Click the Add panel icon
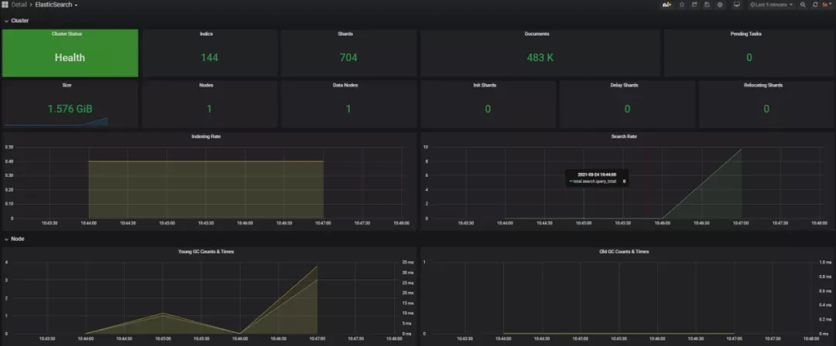Screen dimensions: 836x346 click(666, 5)
